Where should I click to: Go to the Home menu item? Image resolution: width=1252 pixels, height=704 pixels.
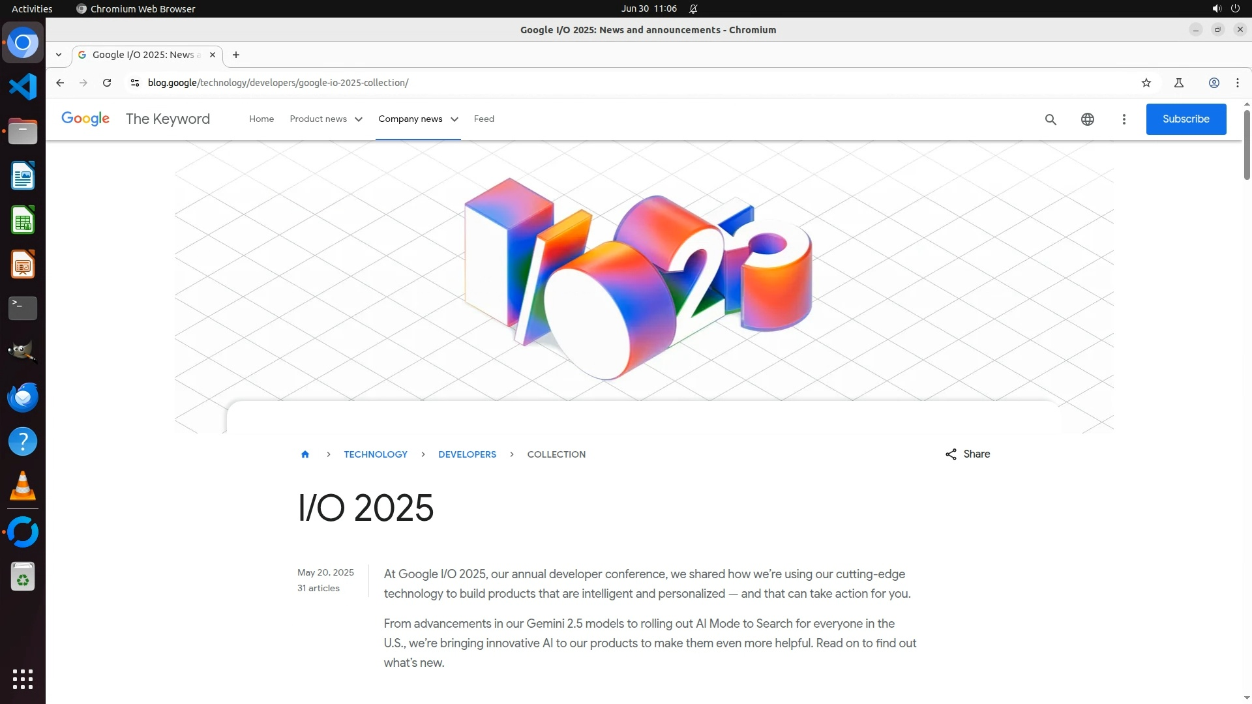261,119
